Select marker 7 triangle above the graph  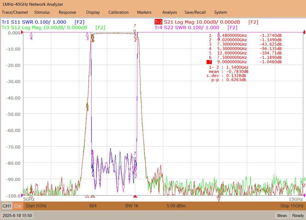point(135,31)
